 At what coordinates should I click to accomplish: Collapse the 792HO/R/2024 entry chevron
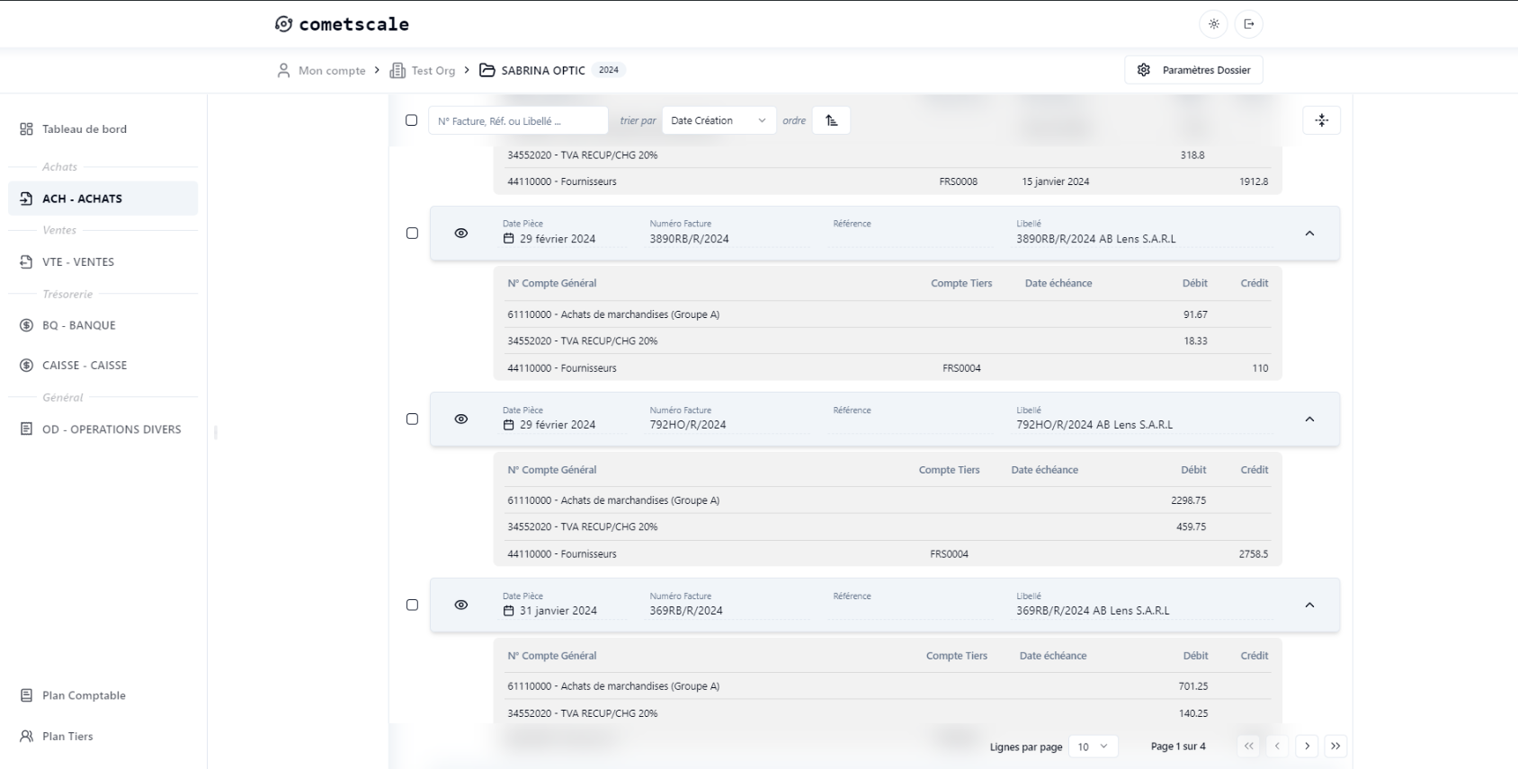pyautogui.click(x=1309, y=420)
